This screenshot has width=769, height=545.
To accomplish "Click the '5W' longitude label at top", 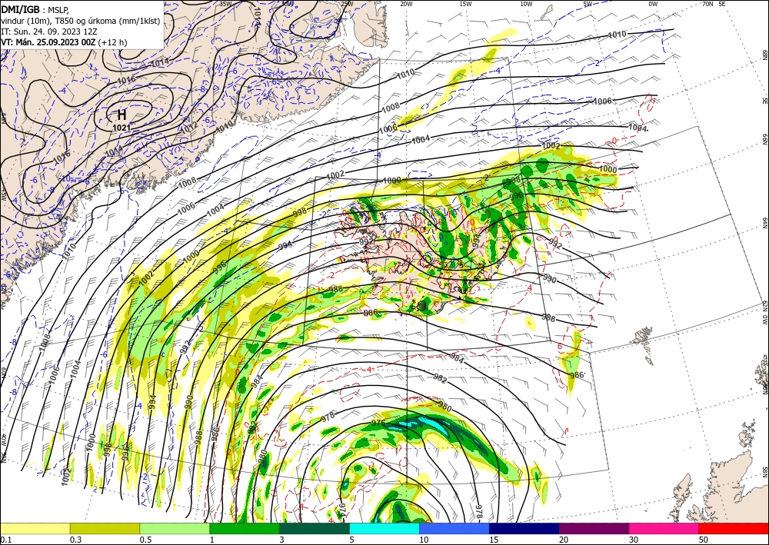I will click(x=588, y=3).
